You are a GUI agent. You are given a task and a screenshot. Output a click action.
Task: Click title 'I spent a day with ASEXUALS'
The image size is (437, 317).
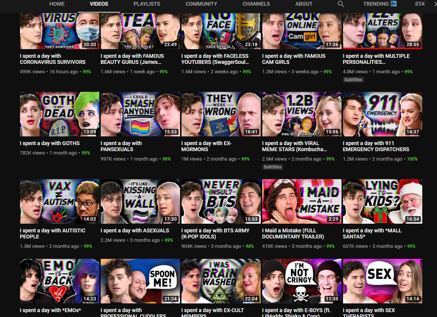click(135, 230)
